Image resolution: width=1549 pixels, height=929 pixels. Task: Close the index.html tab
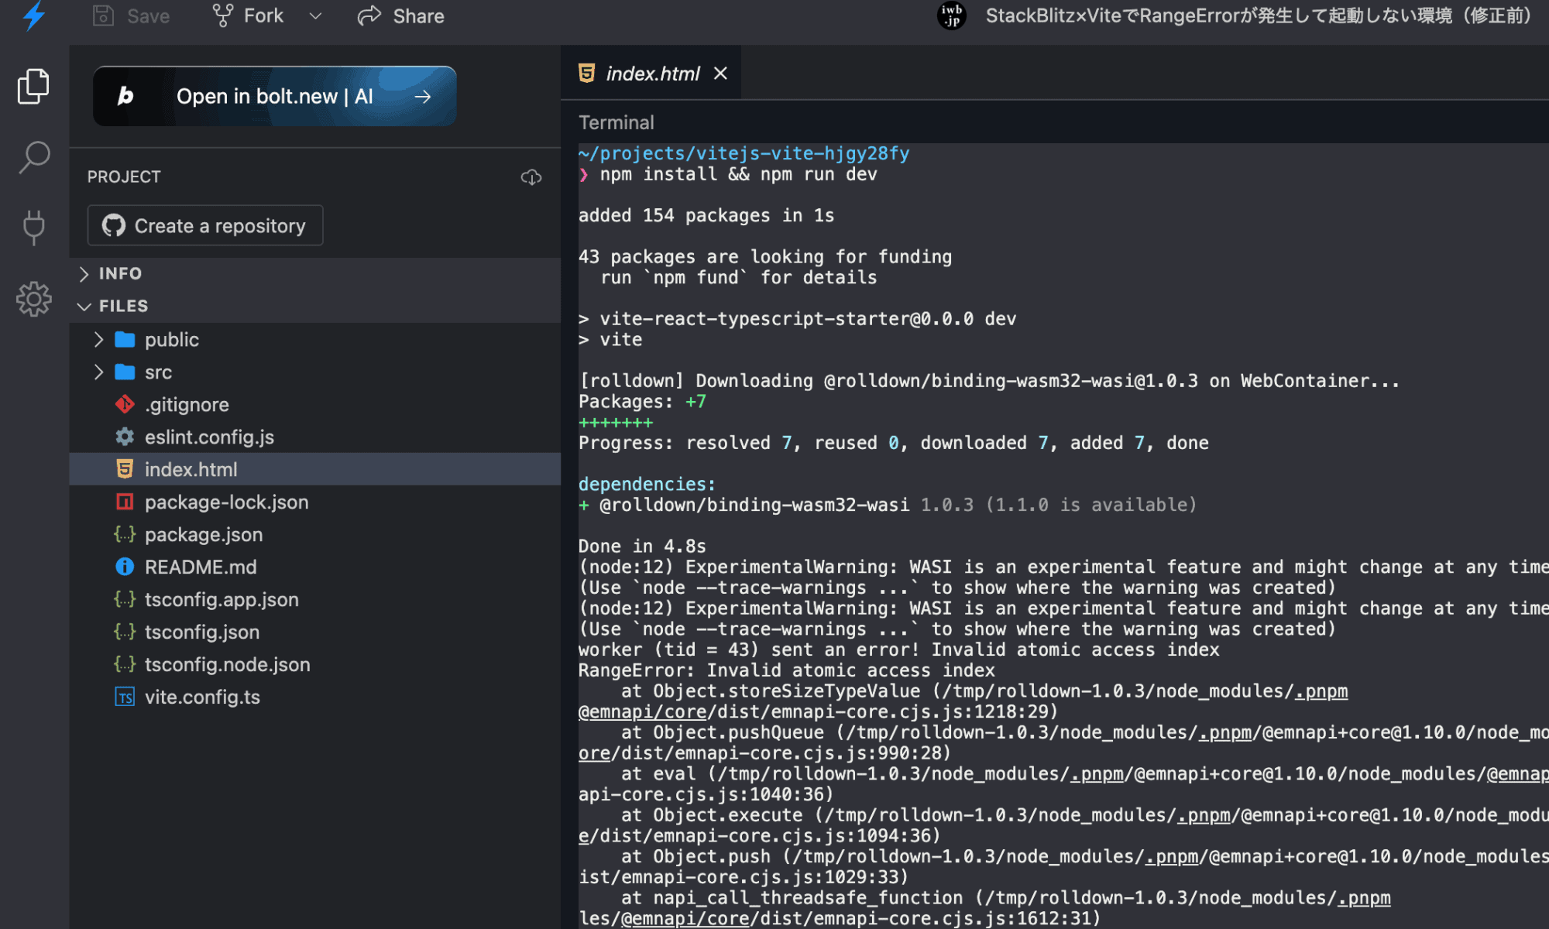(720, 74)
